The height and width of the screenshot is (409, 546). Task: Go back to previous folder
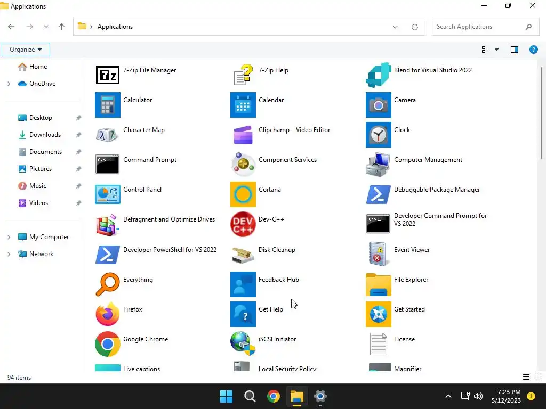point(11,27)
